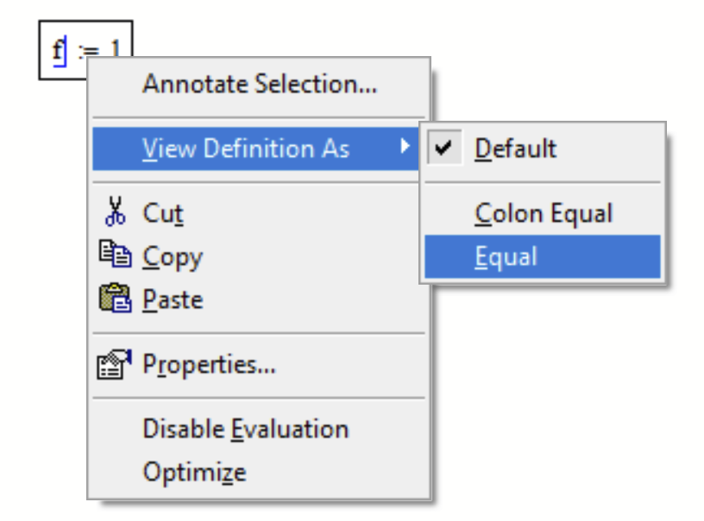The height and width of the screenshot is (521, 704).
Task: Select the Cut menu label
Action: click(x=163, y=213)
